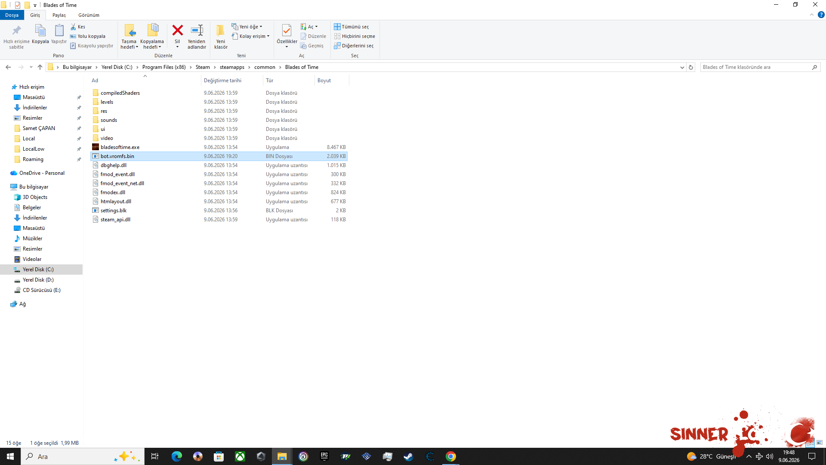Pin to Quick access (Hızlı erişime sabitle)
The image size is (826, 465).
(x=16, y=36)
